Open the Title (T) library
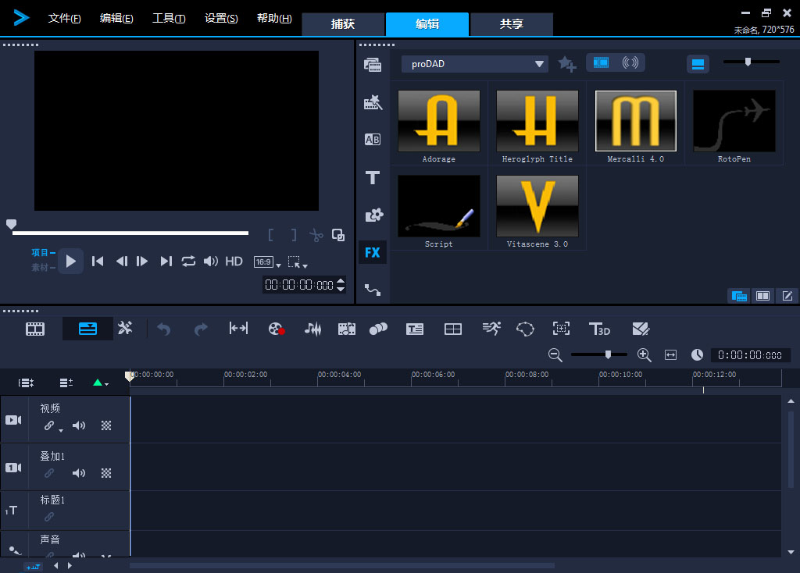The height and width of the screenshot is (573, 800). 373,177
